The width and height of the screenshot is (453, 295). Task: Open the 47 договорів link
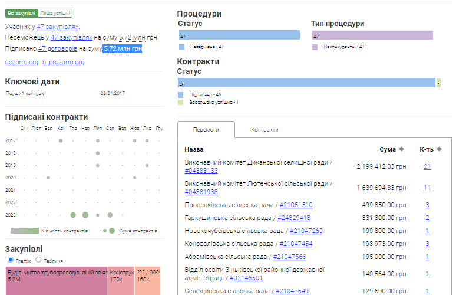coord(58,48)
